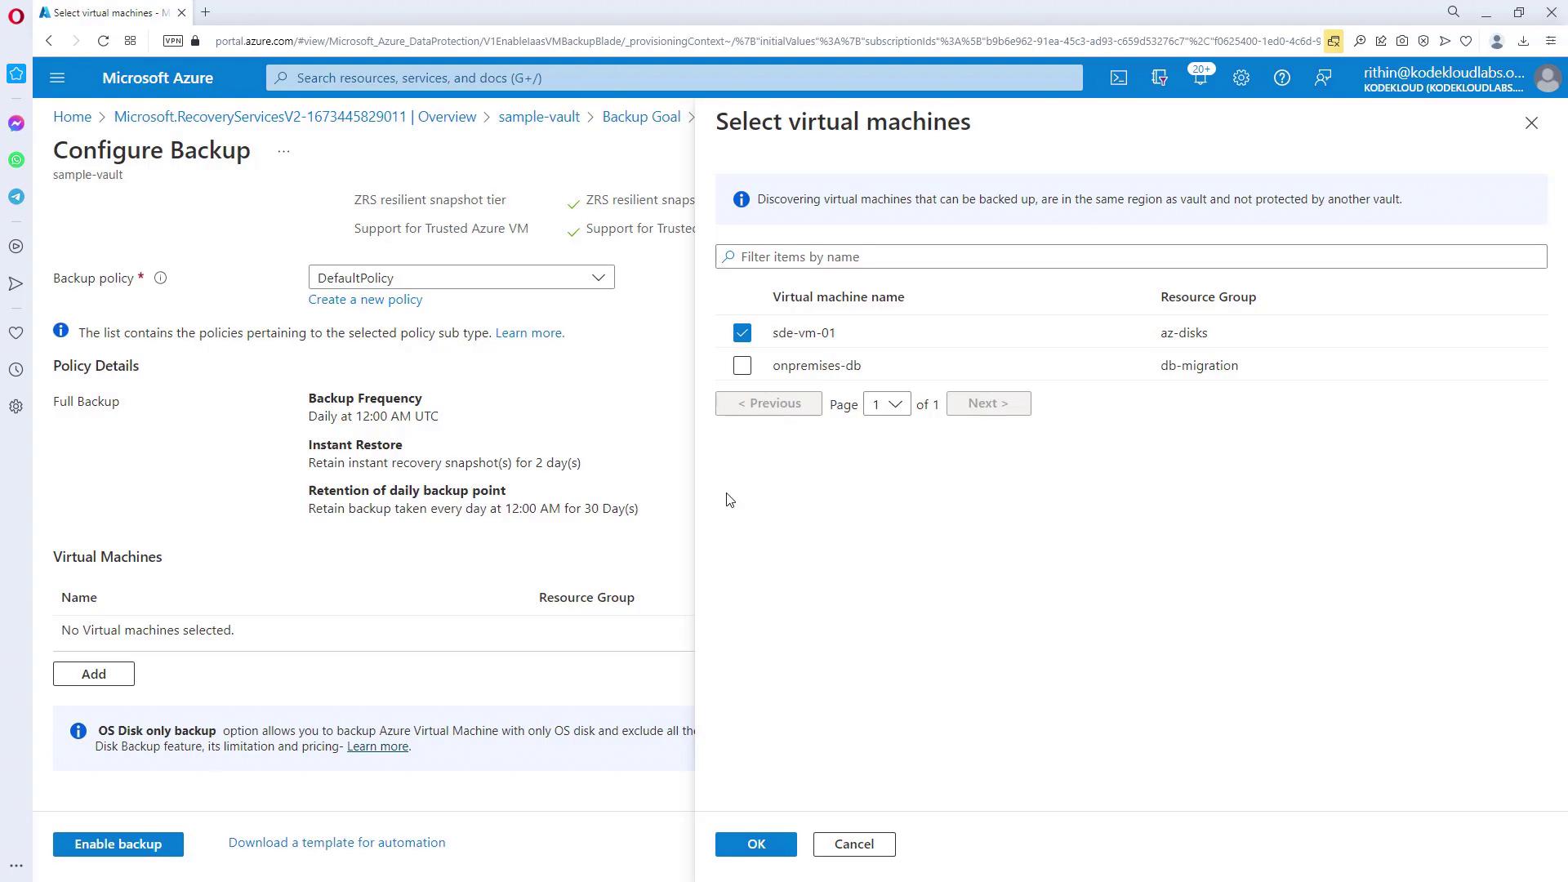The width and height of the screenshot is (1568, 882).
Task: Open Messenger in Opera sidebar
Action: click(16, 123)
